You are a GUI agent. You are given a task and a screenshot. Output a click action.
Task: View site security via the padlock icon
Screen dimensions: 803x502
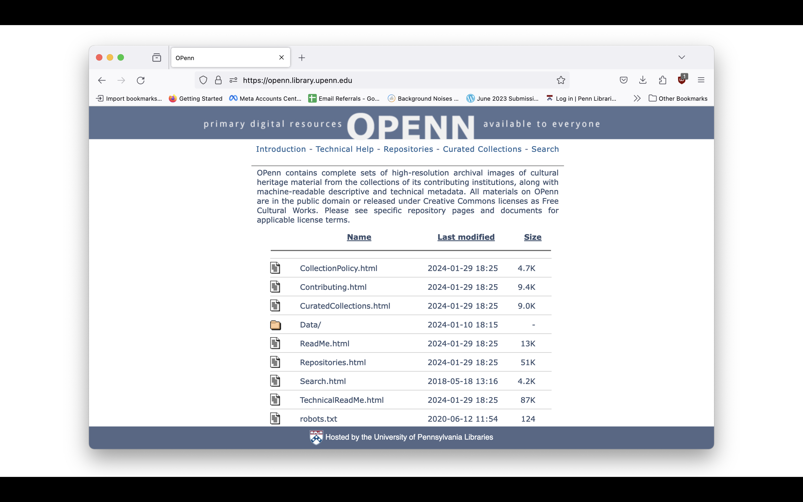[218, 80]
